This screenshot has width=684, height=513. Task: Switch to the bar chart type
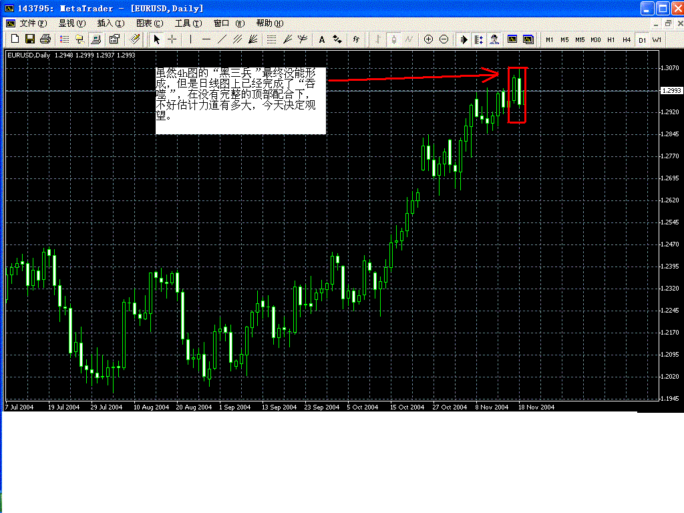coord(378,39)
